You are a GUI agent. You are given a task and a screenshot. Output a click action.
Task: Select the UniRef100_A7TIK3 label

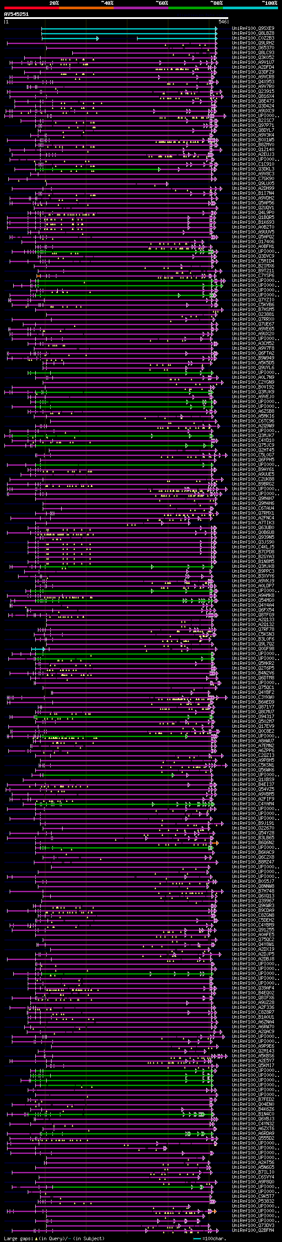(x=253, y=523)
